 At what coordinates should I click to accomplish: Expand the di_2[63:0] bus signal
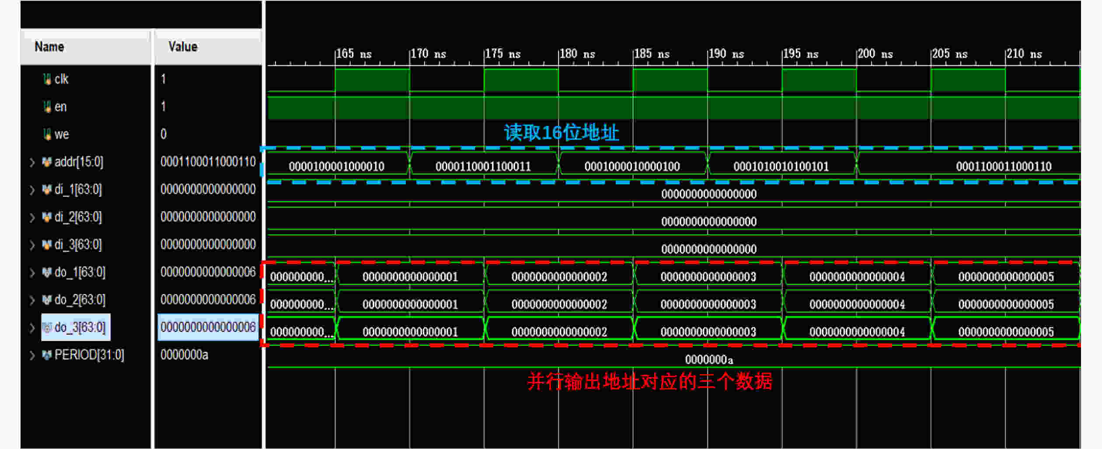click(32, 218)
